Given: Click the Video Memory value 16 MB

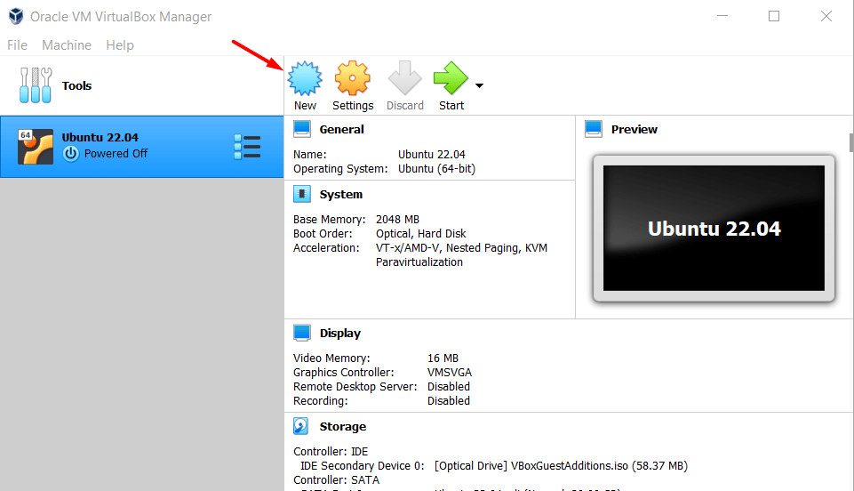Looking at the screenshot, I should click(x=443, y=358).
